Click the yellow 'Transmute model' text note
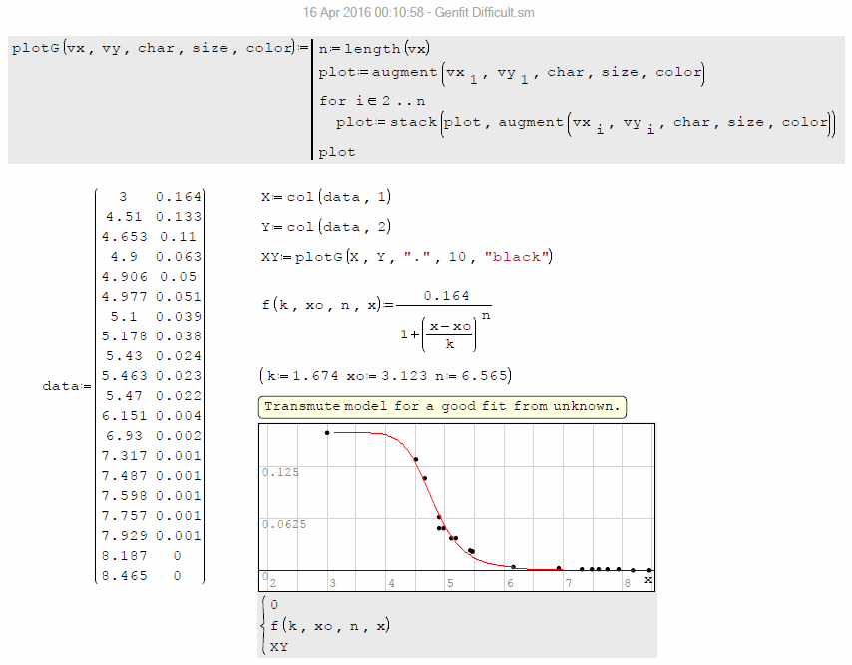The width and height of the screenshot is (852, 665). [x=443, y=407]
